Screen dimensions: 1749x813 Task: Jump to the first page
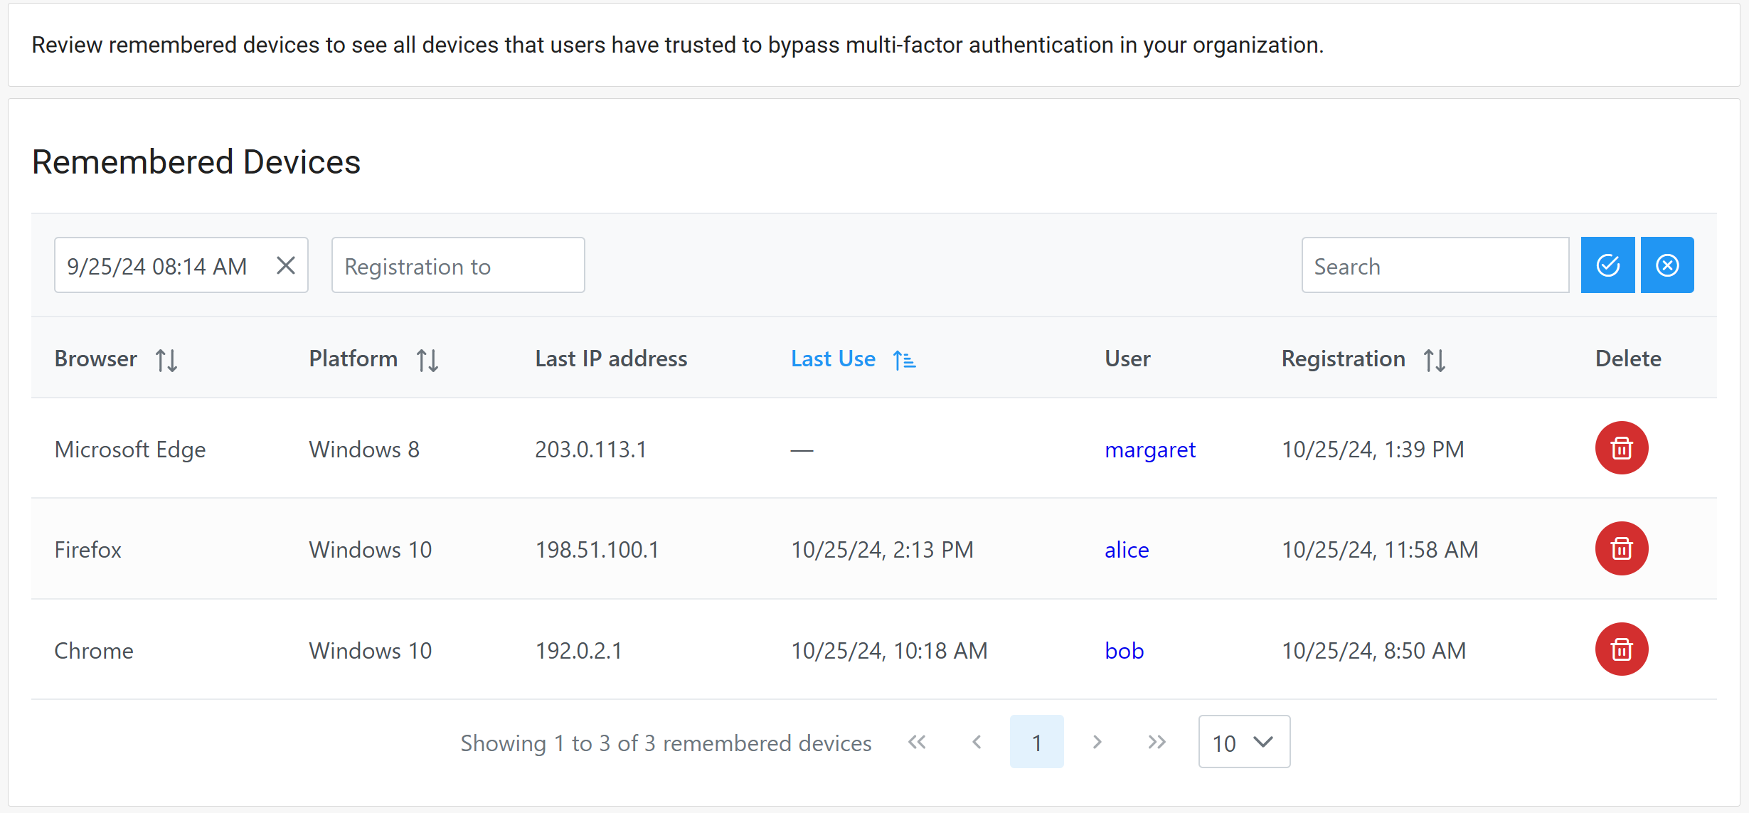click(917, 742)
